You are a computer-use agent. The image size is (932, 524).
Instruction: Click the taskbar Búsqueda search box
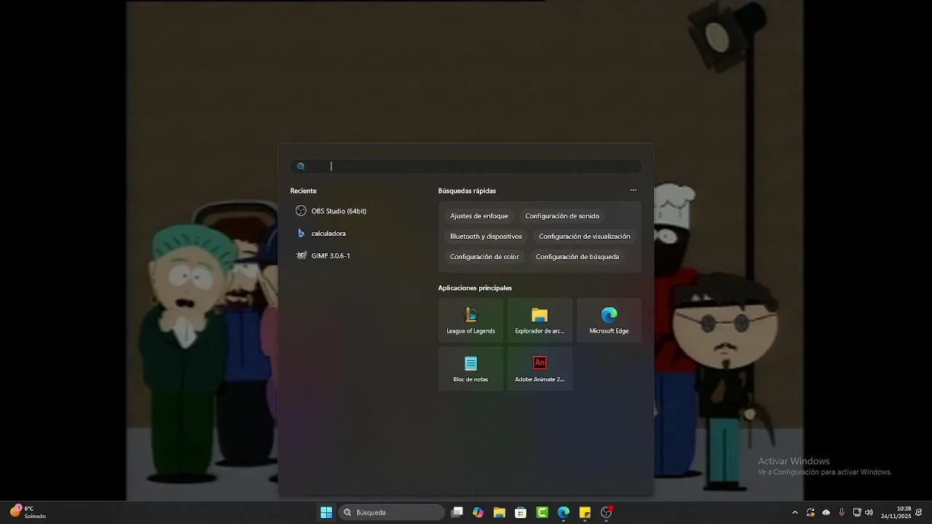[x=391, y=512]
